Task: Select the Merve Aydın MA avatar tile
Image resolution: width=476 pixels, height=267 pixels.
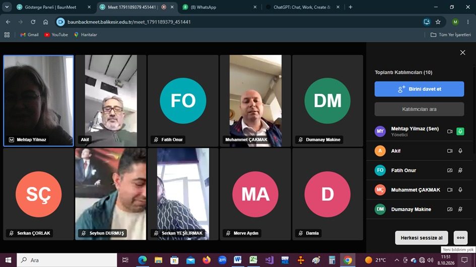Action: tap(255, 194)
